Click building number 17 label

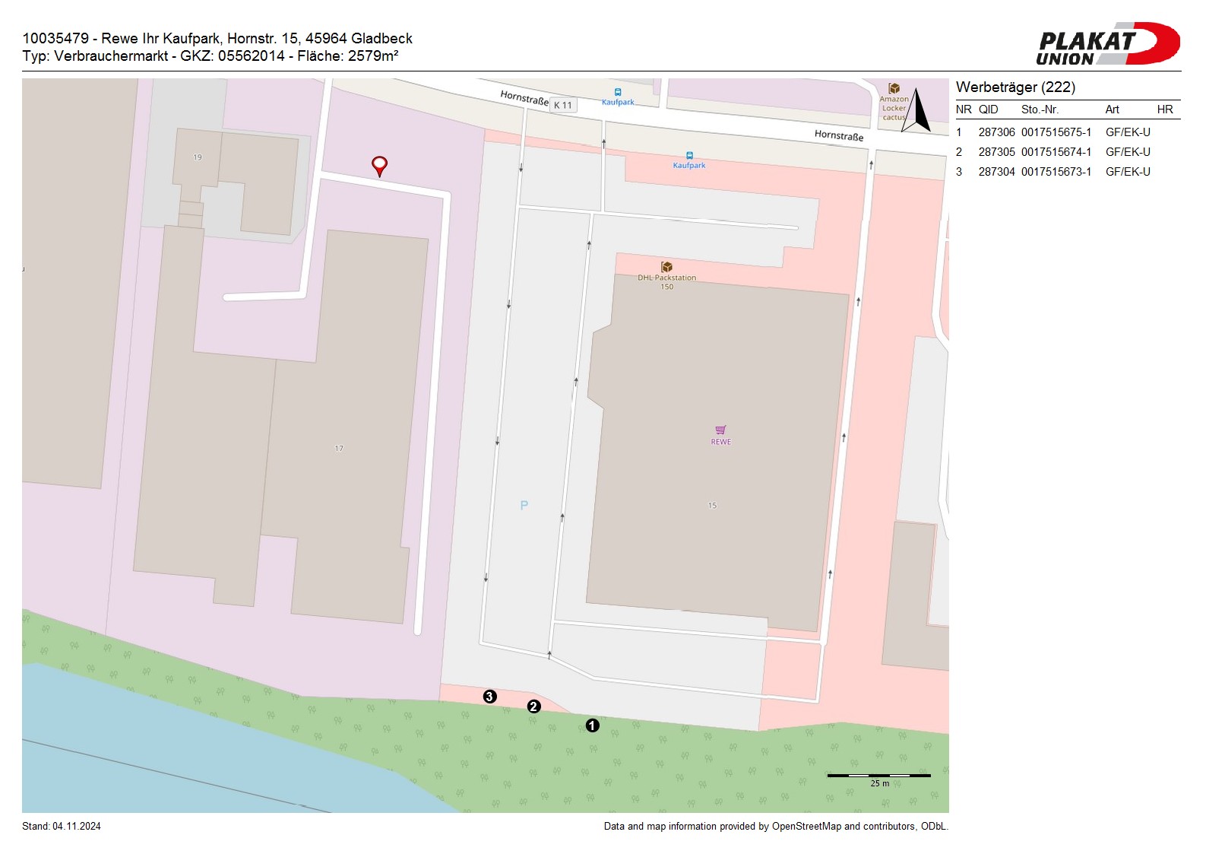339,449
